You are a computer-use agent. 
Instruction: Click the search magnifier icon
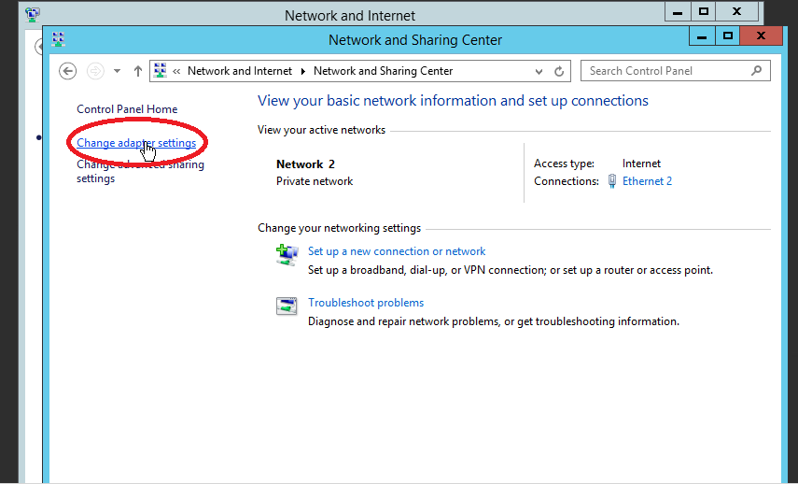[x=756, y=71]
